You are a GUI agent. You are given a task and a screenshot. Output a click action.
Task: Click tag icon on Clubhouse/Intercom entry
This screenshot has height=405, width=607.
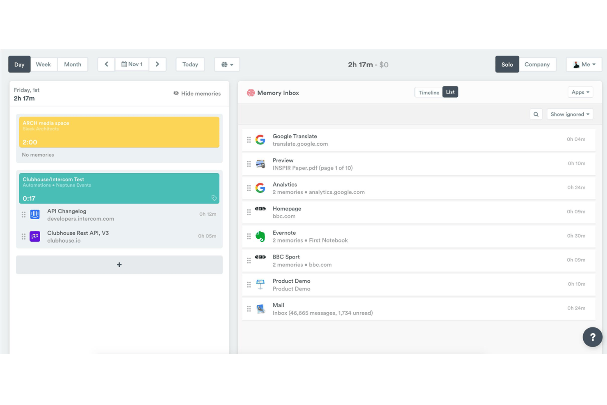(x=214, y=198)
